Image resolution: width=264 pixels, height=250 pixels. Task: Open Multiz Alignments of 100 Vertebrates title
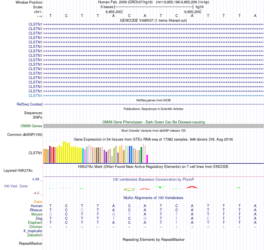[x=153, y=198]
